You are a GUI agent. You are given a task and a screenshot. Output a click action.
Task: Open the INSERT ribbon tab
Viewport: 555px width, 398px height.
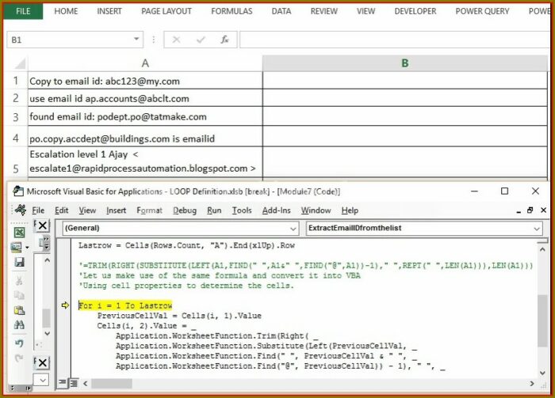tap(109, 11)
